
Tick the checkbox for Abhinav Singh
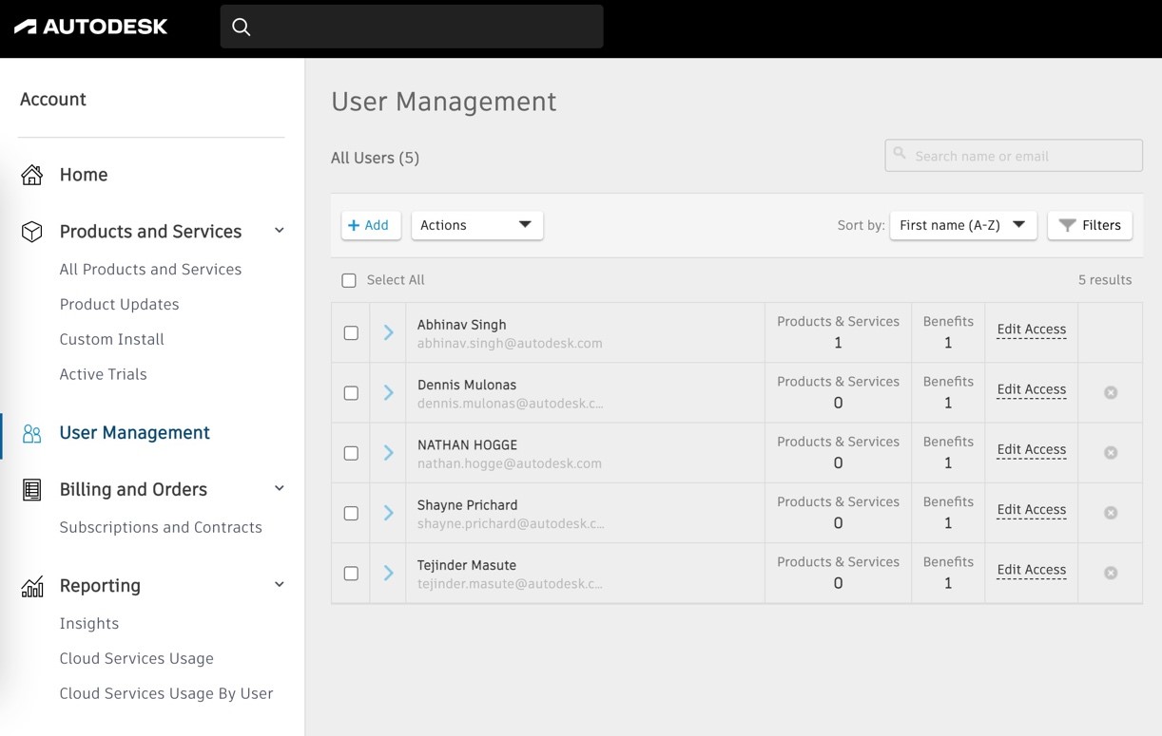[x=351, y=332]
